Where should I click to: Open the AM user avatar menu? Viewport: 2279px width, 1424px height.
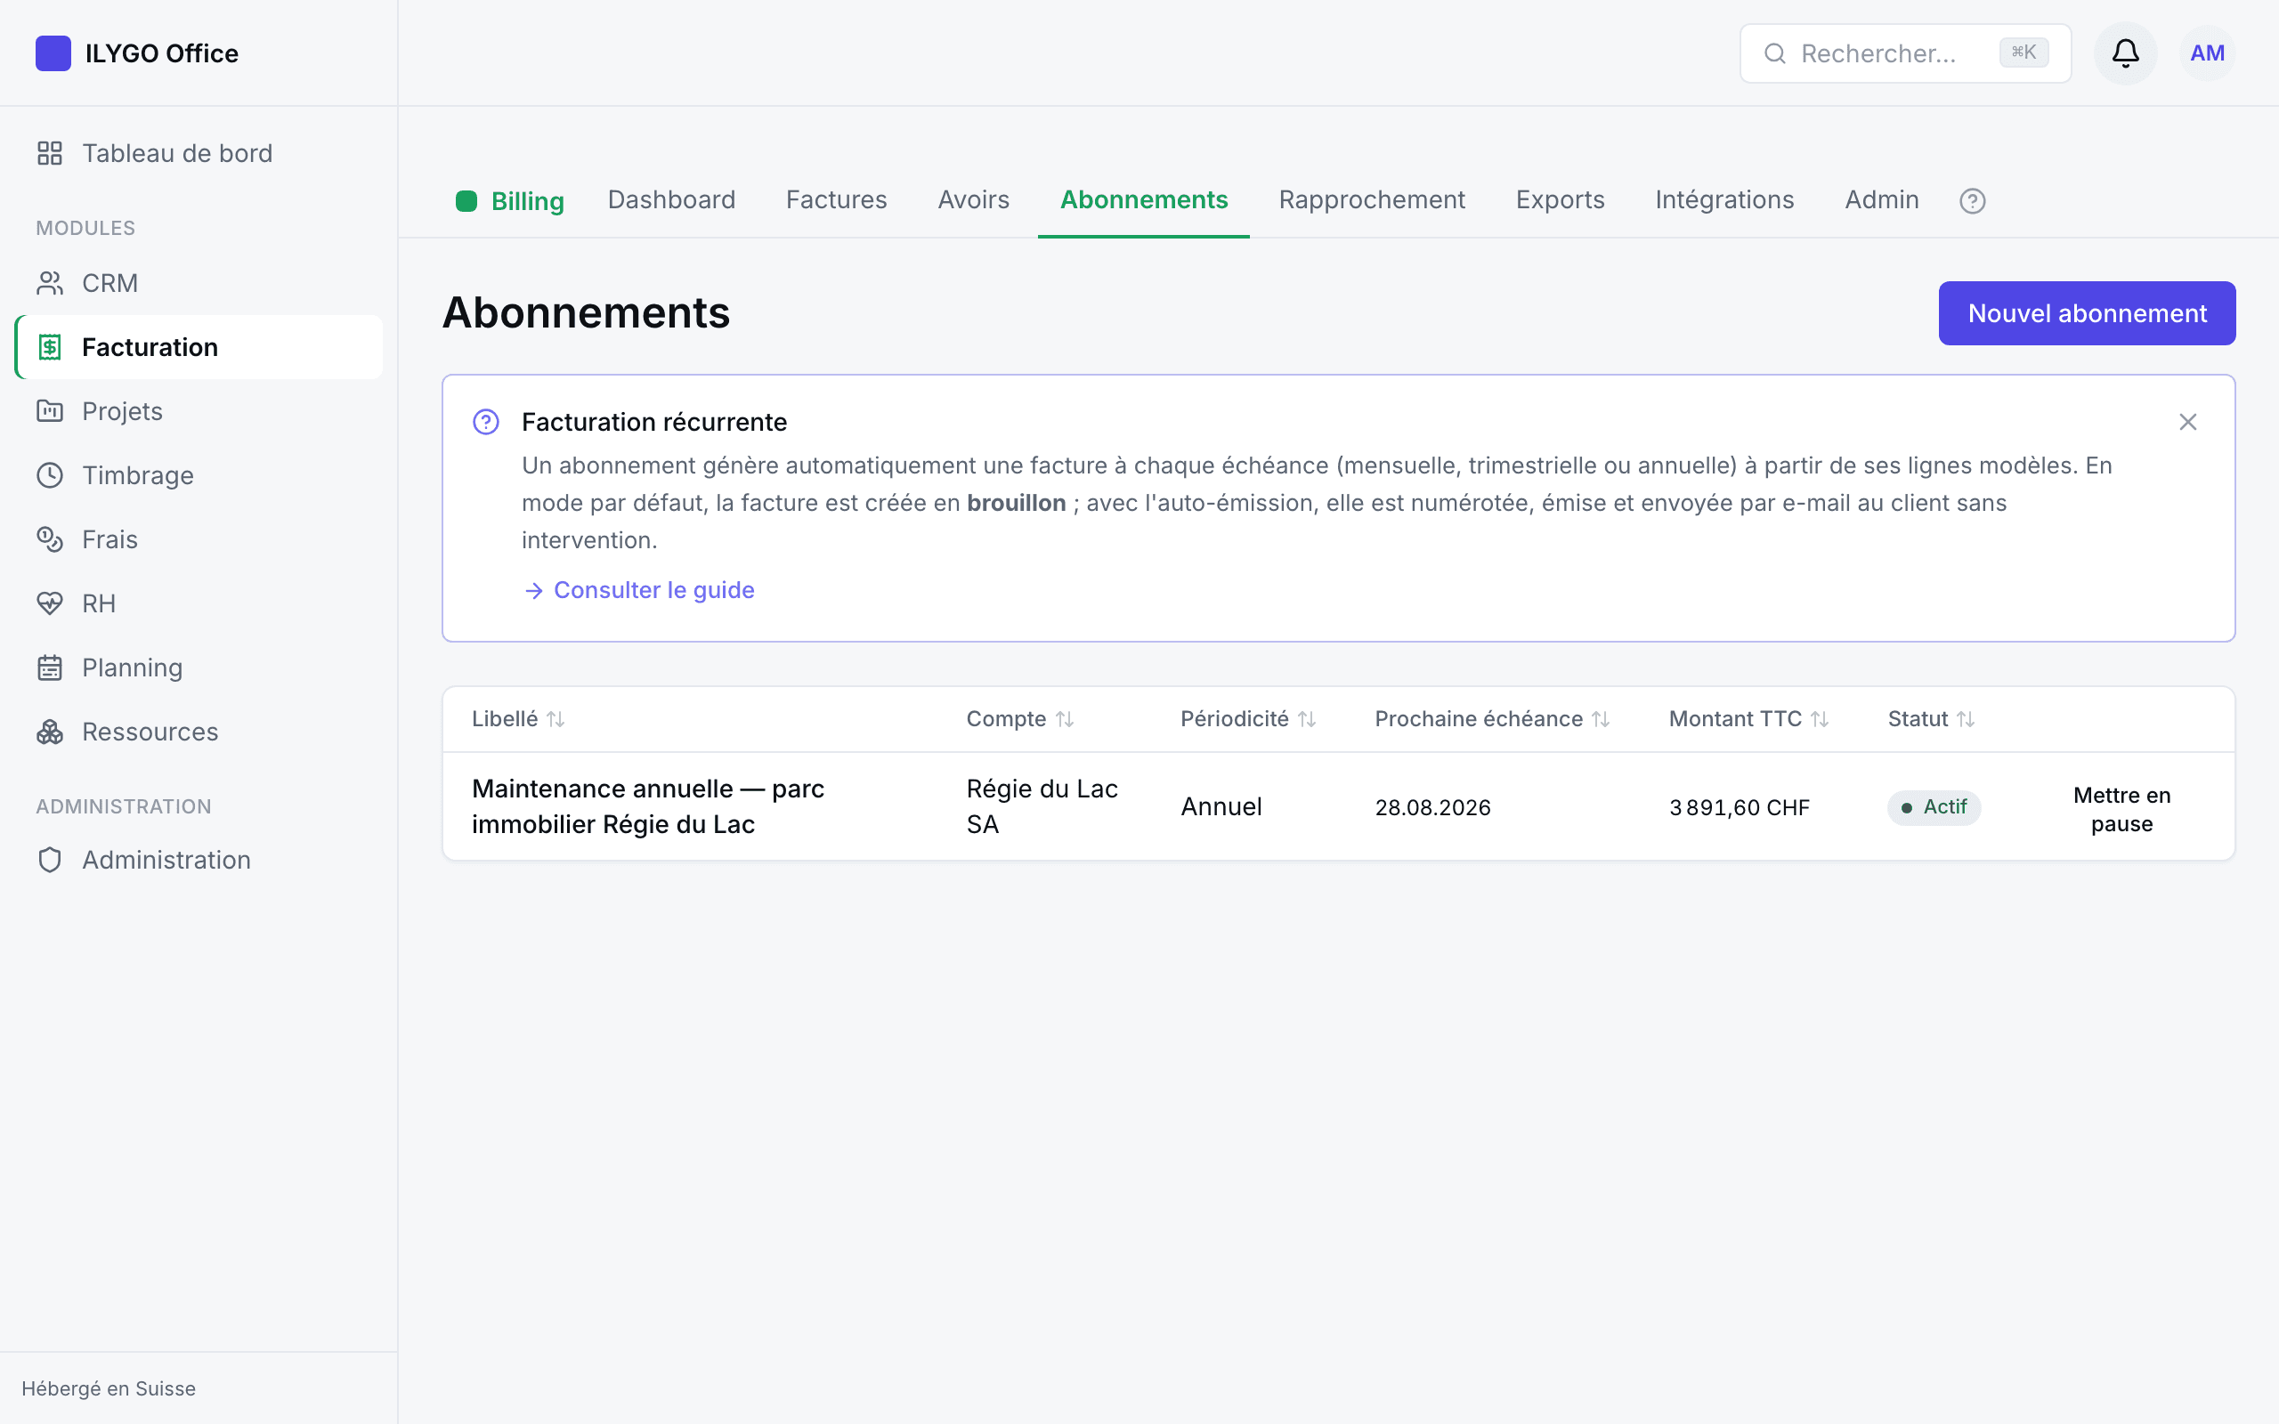pyautogui.click(x=2207, y=53)
